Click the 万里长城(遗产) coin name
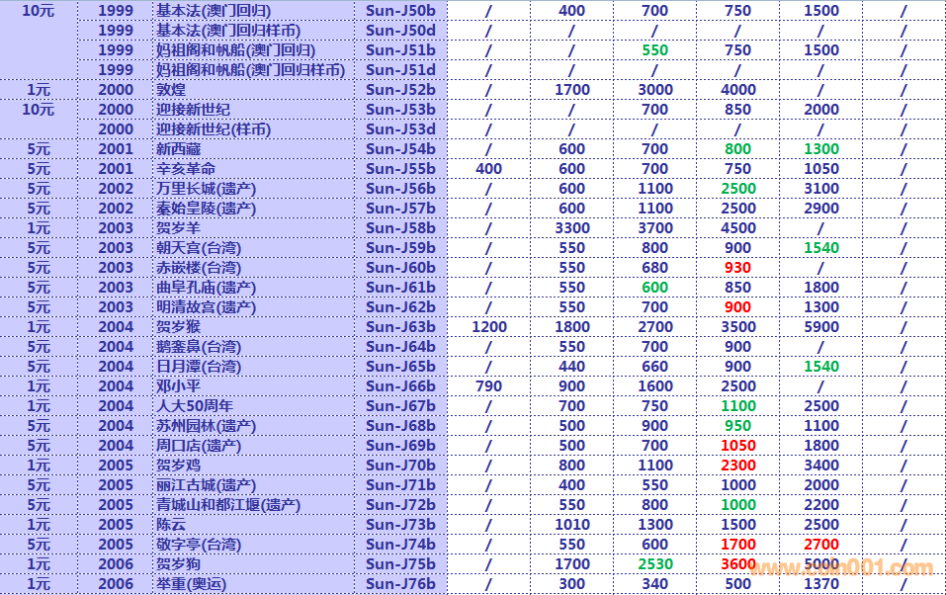 pos(206,189)
